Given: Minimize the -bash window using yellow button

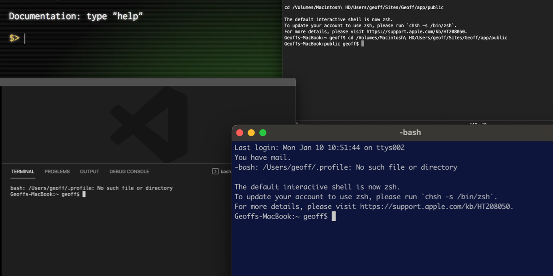Looking at the screenshot, I should click(251, 133).
